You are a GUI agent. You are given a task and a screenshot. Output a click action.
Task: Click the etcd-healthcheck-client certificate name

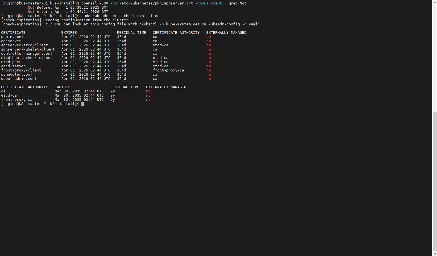[x=27, y=58]
